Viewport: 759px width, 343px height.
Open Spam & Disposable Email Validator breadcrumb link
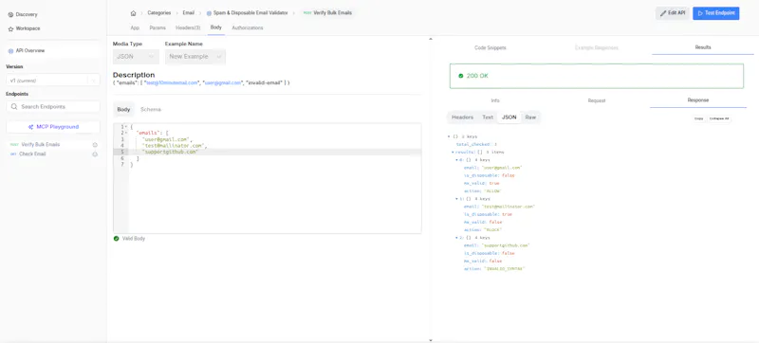point(250,13)
